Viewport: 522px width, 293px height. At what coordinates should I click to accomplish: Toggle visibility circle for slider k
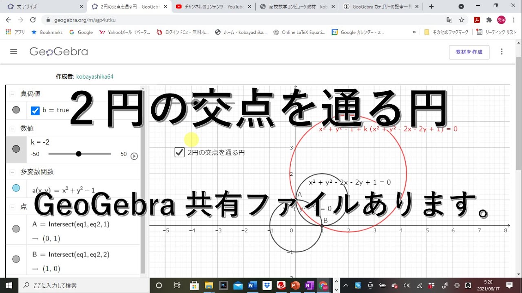coord(16,149)
